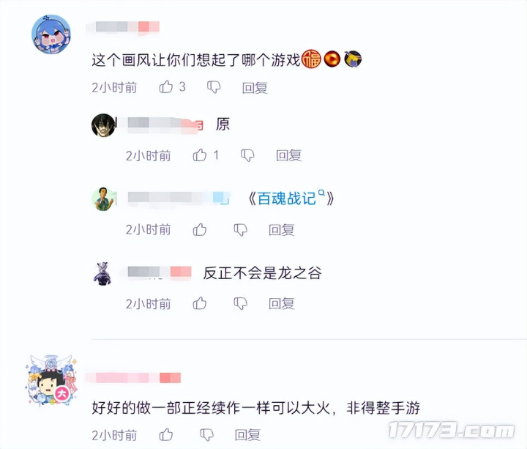Like the 百魂战记 reply
Screen dimensions: 527x449
[200, 229]
